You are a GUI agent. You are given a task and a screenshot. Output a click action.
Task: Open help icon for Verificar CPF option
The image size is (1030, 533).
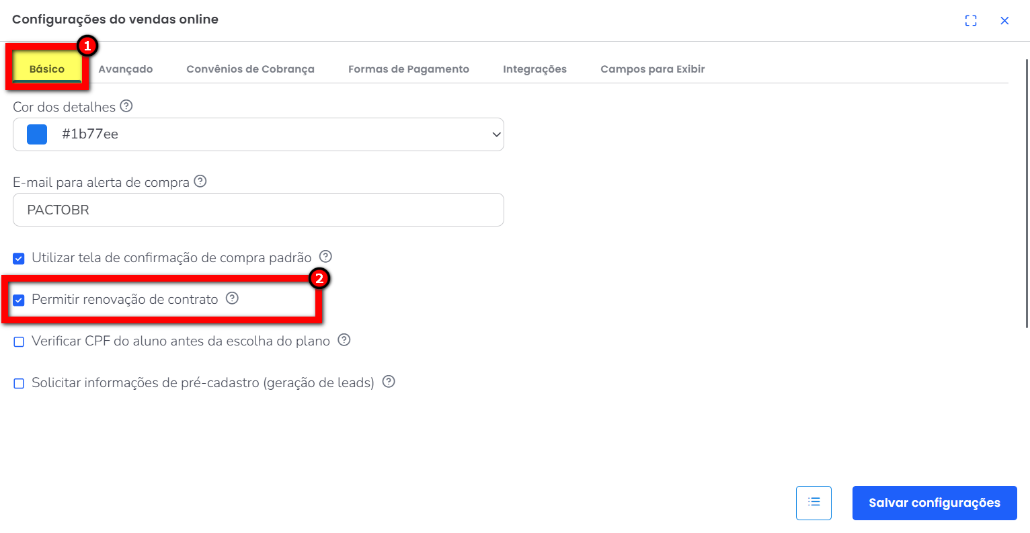(x=344, y=340)
